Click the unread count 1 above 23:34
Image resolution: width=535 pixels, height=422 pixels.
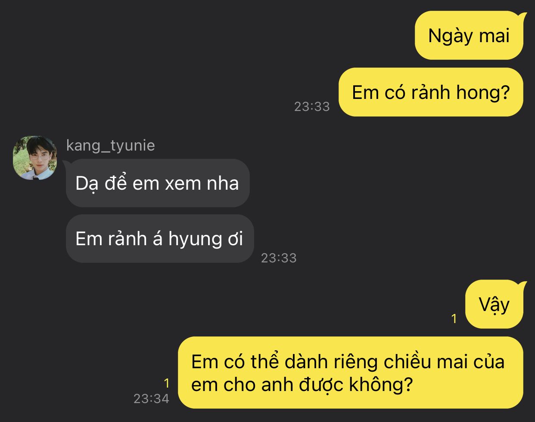167,383
